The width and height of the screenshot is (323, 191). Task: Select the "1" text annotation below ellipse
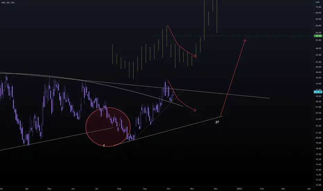click(104, 146)
